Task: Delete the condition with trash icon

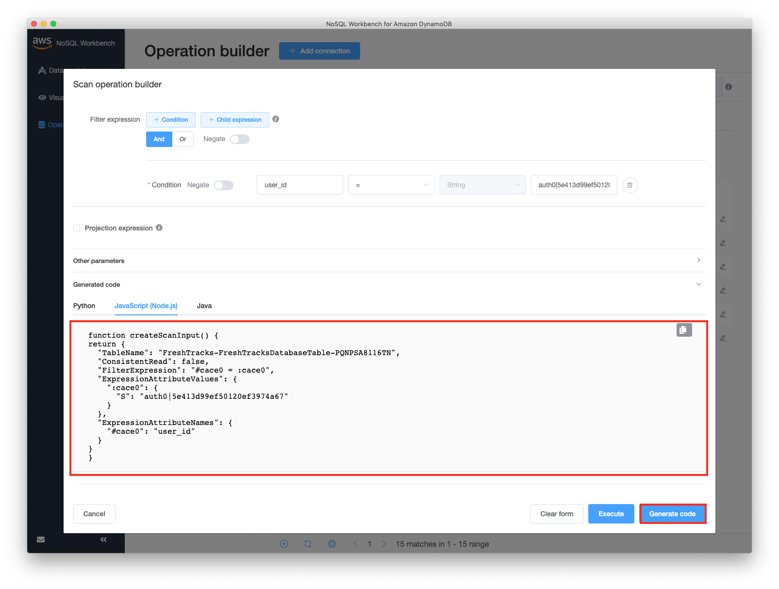Action: [630, 185]
